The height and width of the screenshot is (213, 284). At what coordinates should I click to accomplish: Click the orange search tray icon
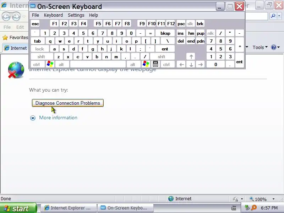point(254,208)
